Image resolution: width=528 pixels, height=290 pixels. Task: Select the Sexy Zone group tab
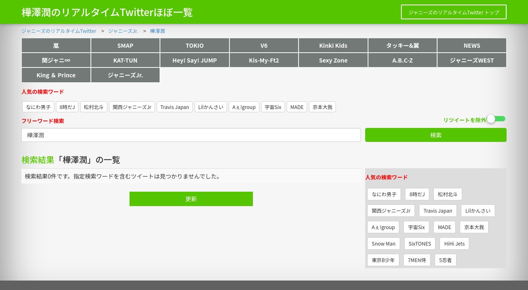point(333,60)
